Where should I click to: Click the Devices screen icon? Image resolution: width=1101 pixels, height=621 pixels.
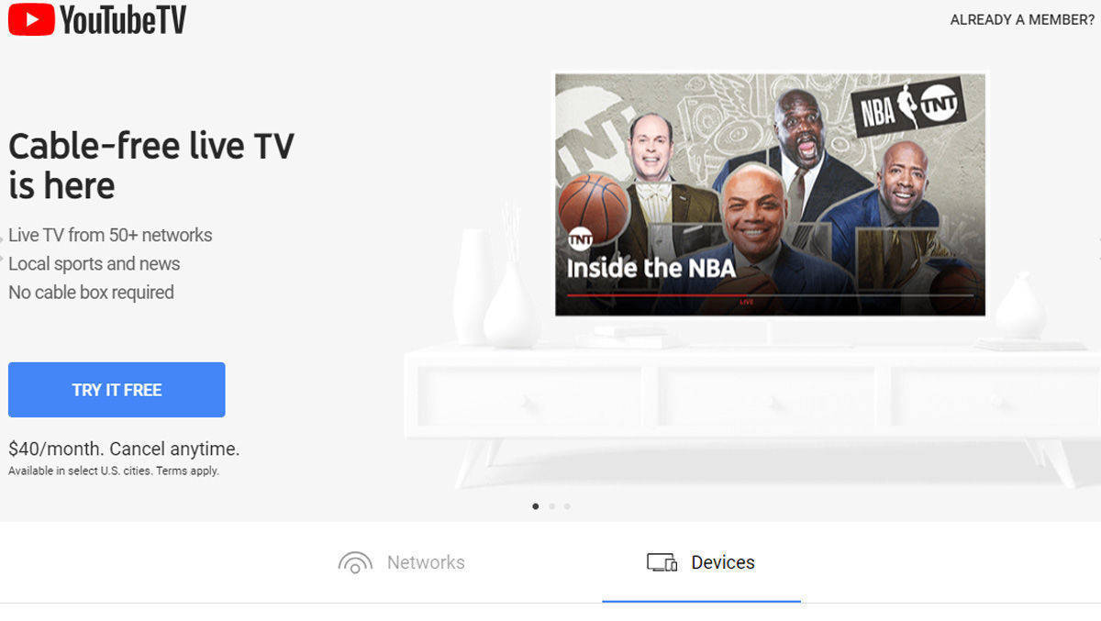(662, 562)
